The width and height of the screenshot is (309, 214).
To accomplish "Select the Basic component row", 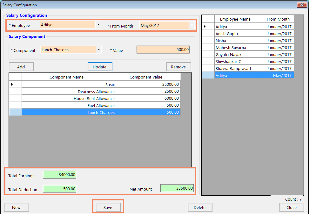I will [95, 85].
